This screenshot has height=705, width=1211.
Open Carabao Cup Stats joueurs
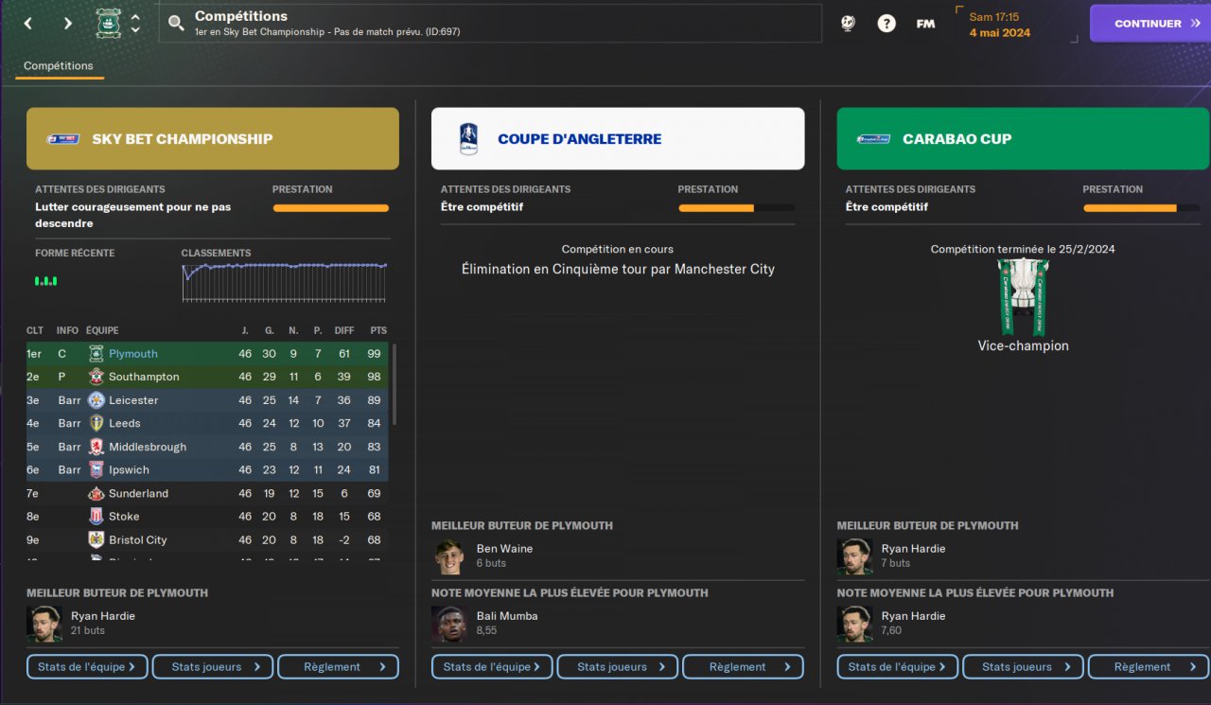click(x=1024, y=667)
